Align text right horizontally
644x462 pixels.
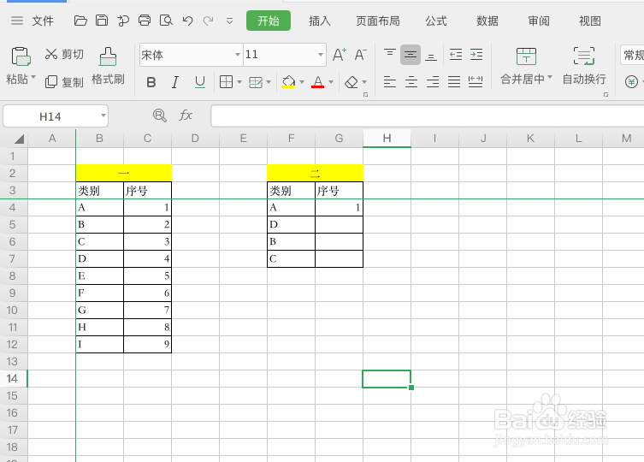click(433, 82)
